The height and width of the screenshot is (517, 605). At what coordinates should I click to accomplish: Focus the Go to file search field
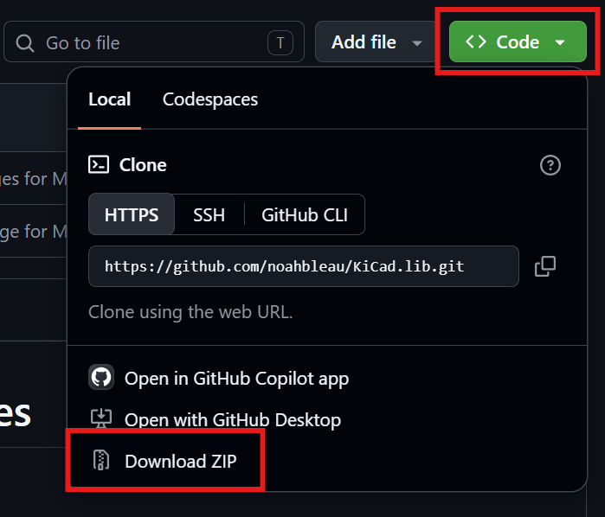click(x=154, y=41)
